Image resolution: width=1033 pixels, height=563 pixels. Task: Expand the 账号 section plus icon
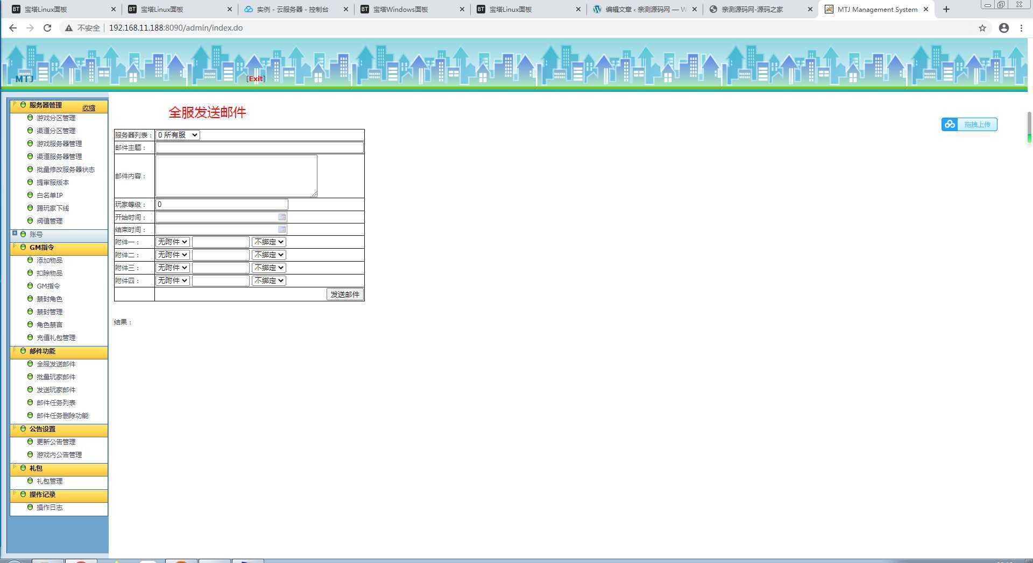(x=15, y=233)
